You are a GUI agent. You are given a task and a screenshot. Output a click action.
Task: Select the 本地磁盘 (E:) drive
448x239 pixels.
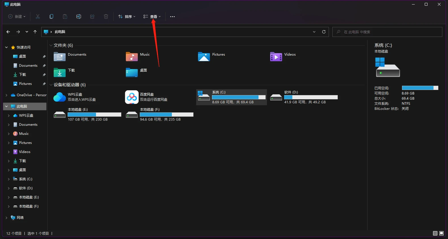tap(88, 114)
